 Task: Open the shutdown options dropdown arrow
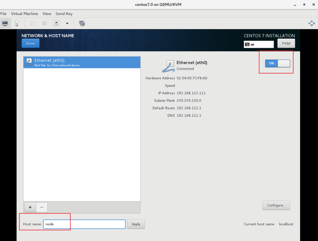pos(67,23)
